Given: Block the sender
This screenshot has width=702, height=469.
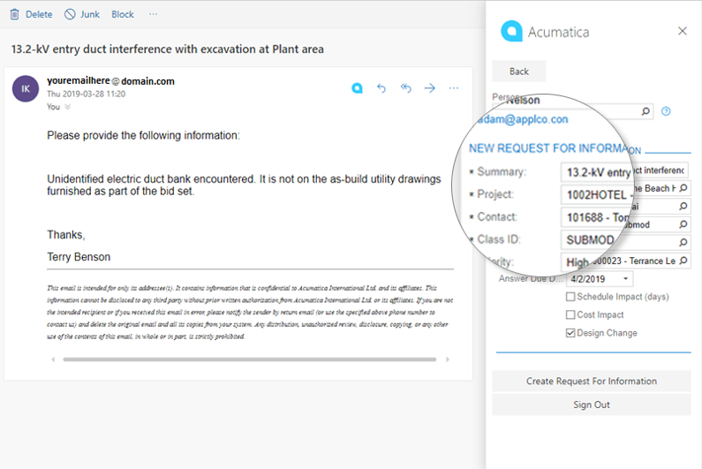Looking at the screenshot, I should pyautogui.click(x=123, y=14).
